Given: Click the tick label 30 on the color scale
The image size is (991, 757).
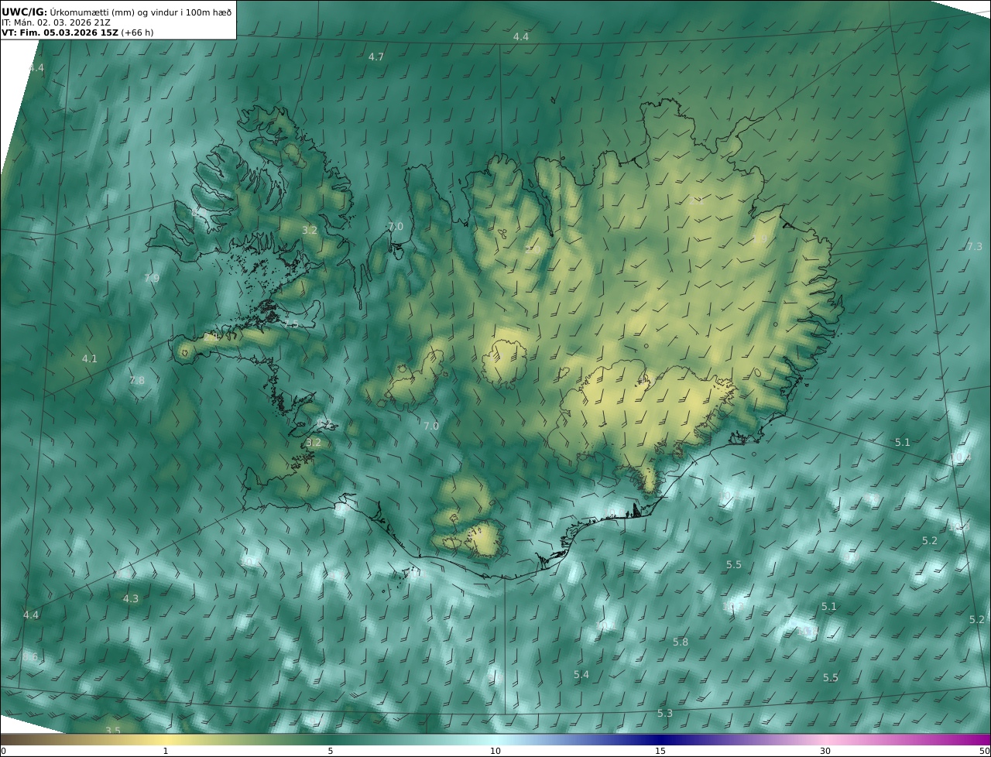Looking at the screenshot, I should [x=825, y=752].
